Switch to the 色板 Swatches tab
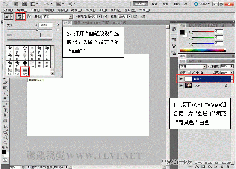236x169 pixels. click(191, 25)
